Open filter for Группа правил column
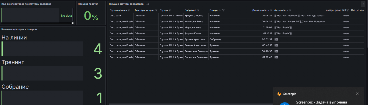The height and width of the screenshot is (105, 368). click(129, 10)
